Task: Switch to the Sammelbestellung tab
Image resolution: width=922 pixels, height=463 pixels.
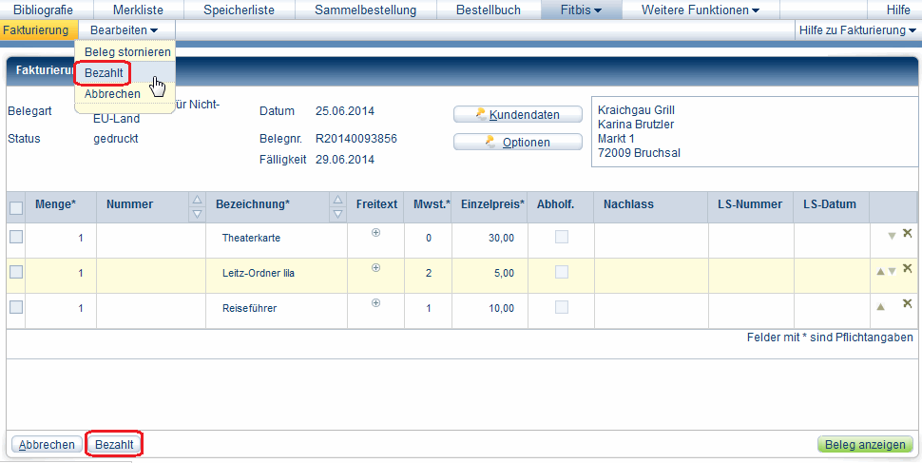Action: [365, 10]
